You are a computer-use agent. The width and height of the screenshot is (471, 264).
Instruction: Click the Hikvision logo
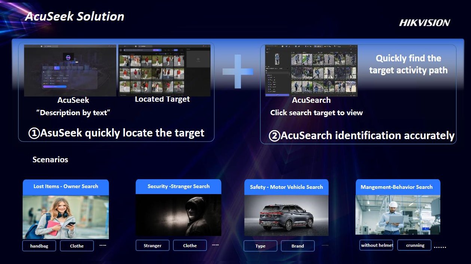424,23
